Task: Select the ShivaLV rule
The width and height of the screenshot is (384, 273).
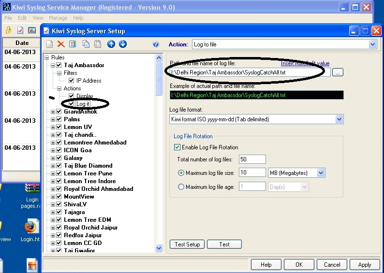Action: click(75, 204)
